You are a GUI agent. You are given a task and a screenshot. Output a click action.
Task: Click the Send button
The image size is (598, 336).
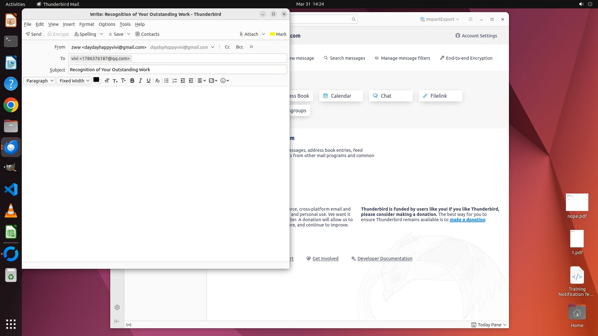(x=33, y=34)
